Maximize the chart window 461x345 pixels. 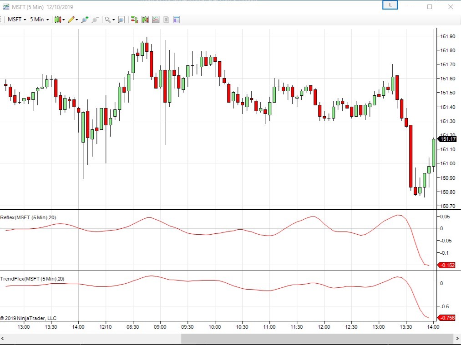[x=430, y=7]
